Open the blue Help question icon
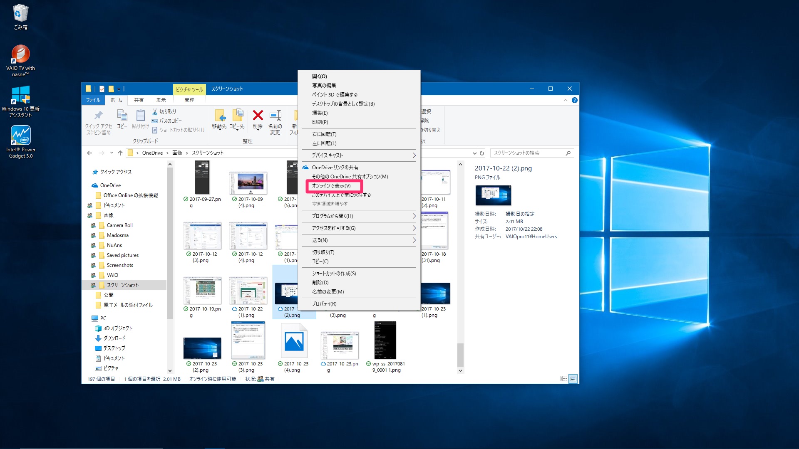 575,100
